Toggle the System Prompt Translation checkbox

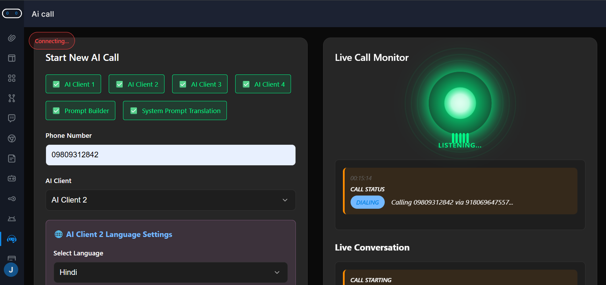[133, 111]
